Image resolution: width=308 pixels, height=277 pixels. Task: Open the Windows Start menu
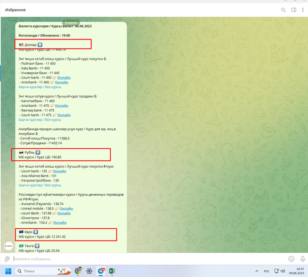click(x=8, y=271)
